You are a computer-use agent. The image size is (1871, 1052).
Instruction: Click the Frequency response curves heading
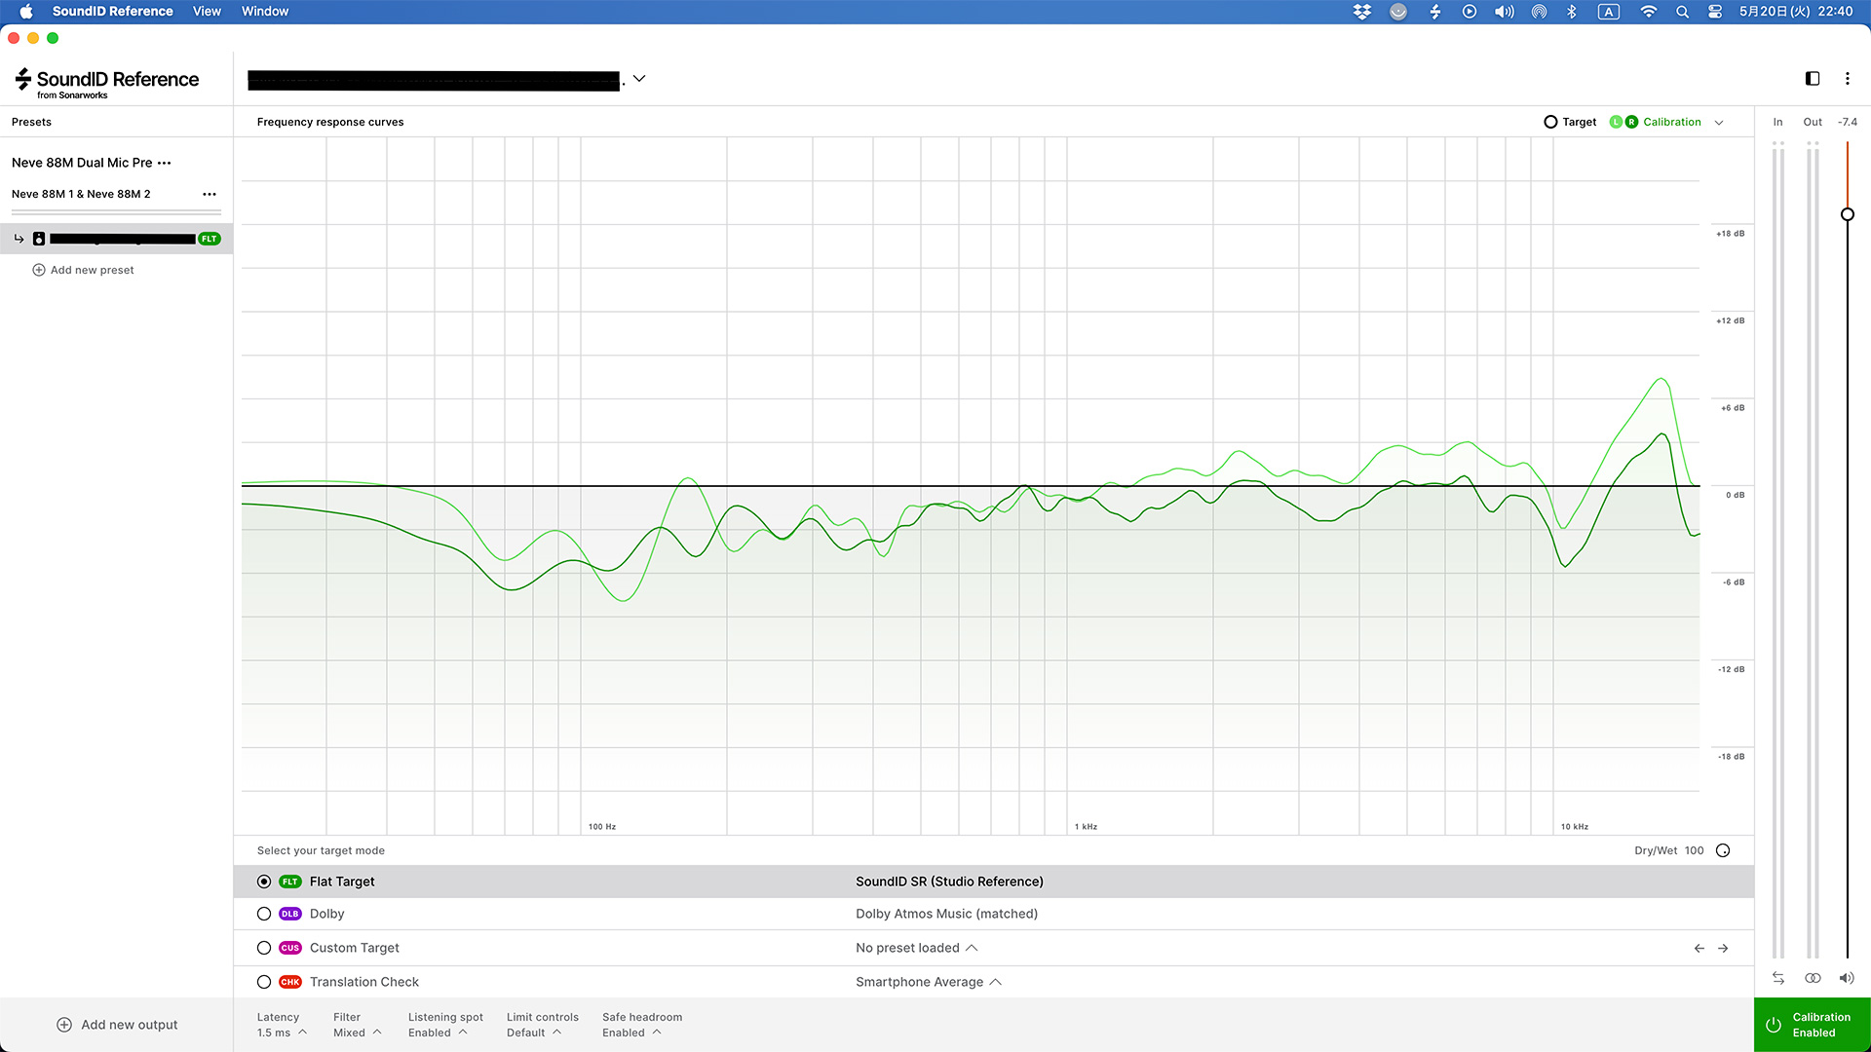coord(330,122)
